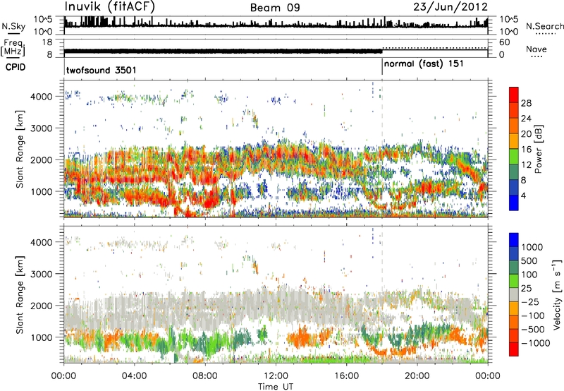Click the 1000 tick label on velocity panel
Screen dimensions: 564x391
click(42, 337)
